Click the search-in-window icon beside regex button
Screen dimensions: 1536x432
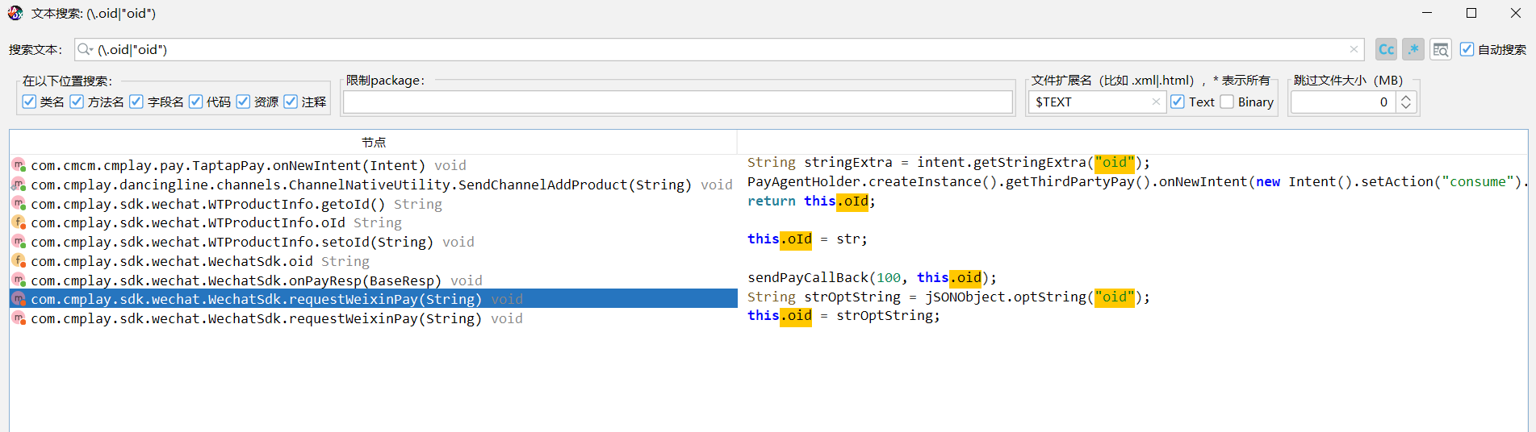(1440, 49)
